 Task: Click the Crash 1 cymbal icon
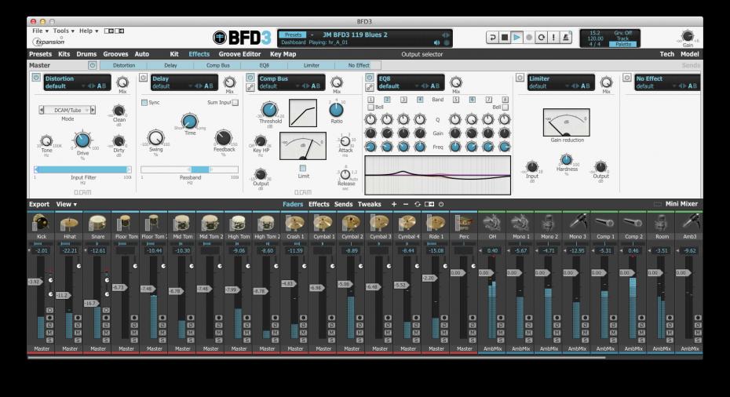click(295, 223)
